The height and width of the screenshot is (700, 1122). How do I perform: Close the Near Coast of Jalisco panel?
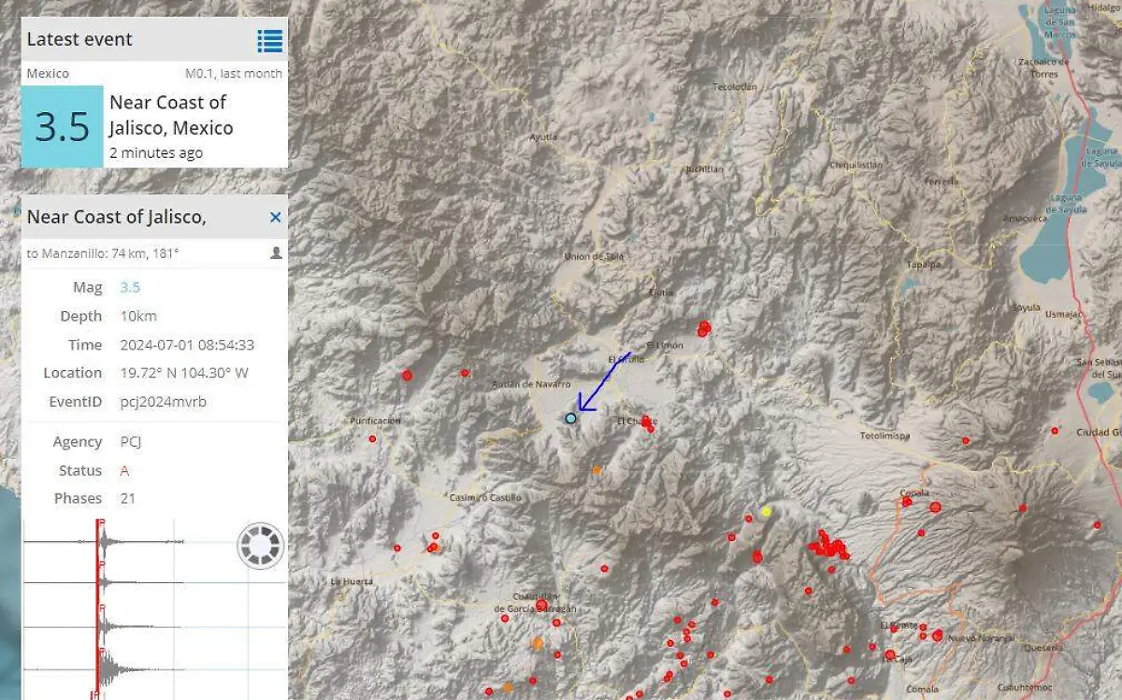pyautogui.click(x=275, y=217)
